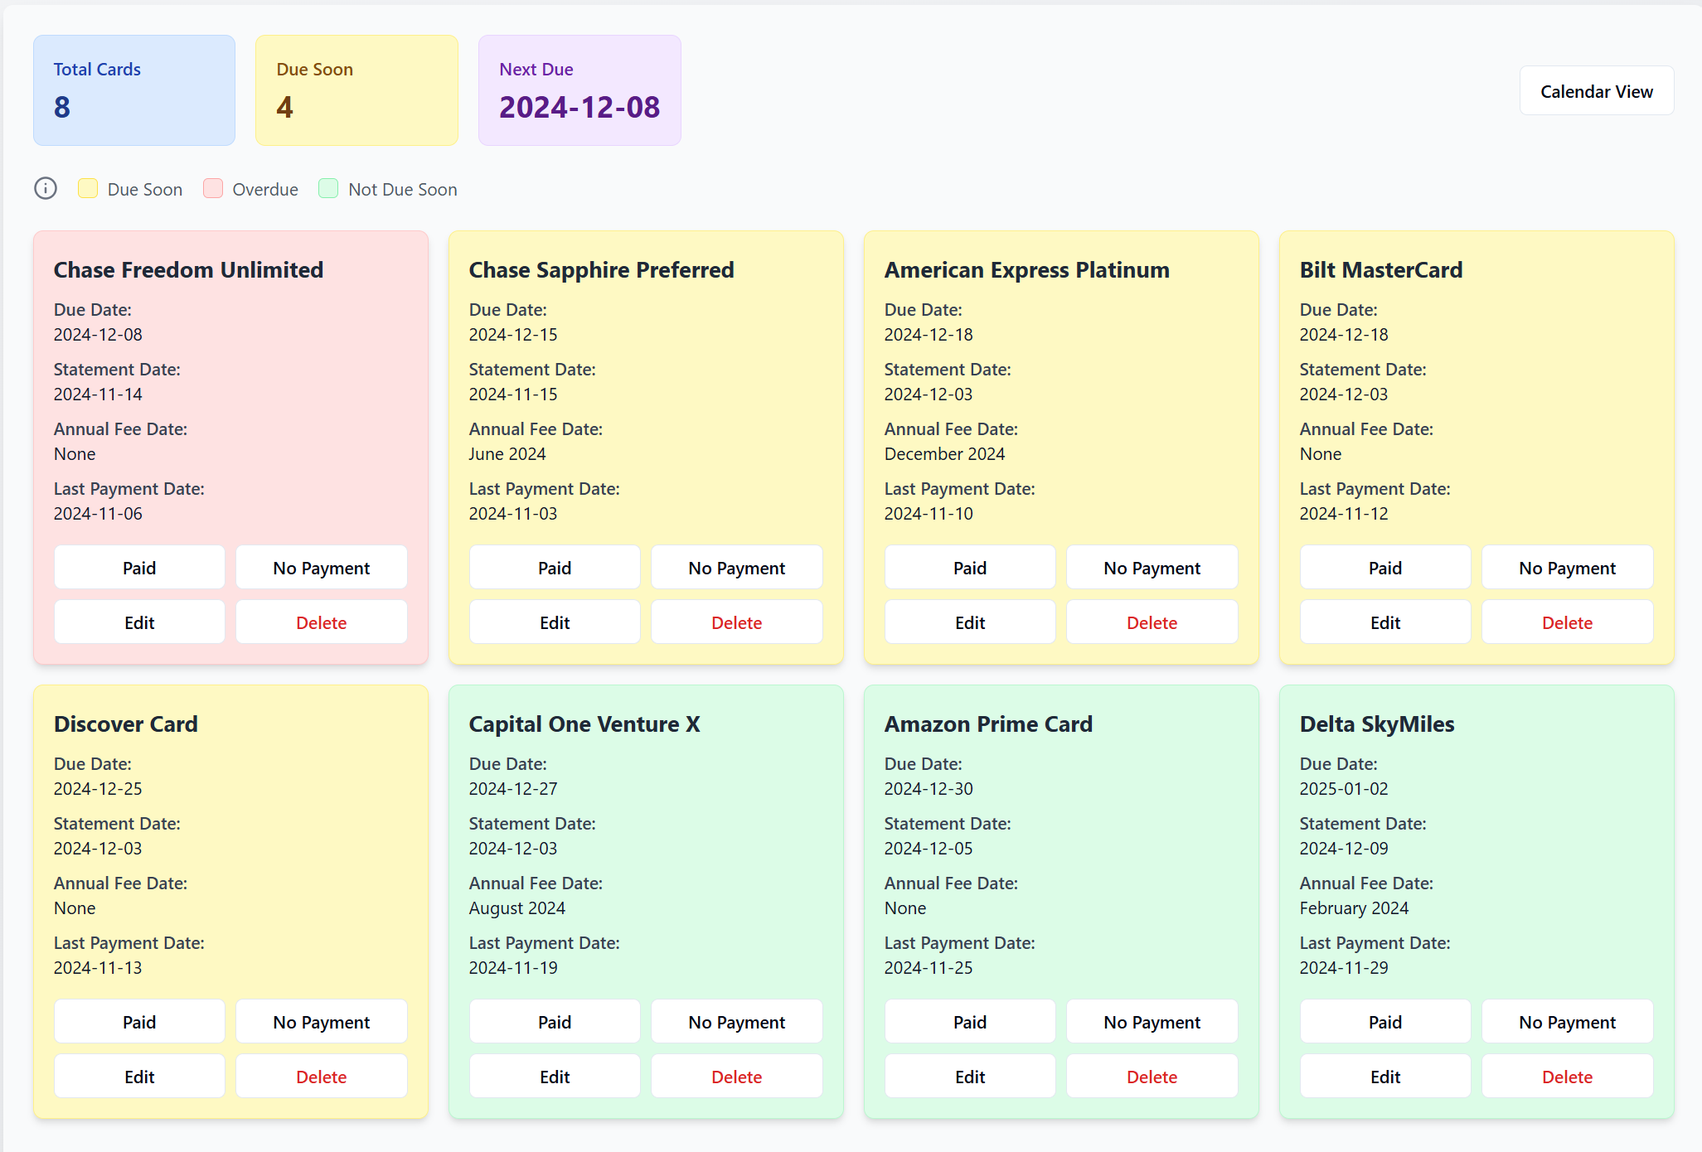The height and width of the screenshot is (1152, 1702).
Task: Click the Amazon Prime Card title
Action: (988, 724)
